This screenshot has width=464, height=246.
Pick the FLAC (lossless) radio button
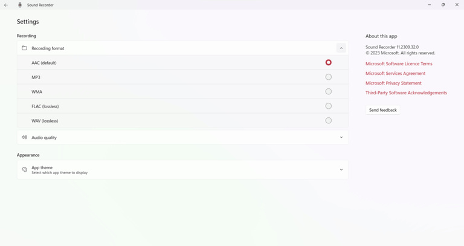328,106
